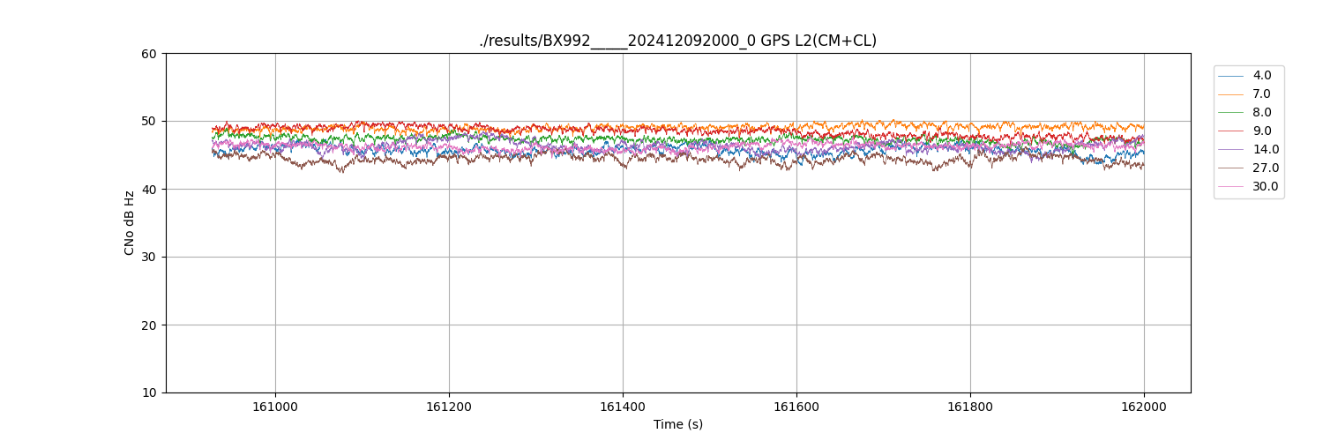The height and width of the screenshot is (441, 1323).
Task: Click the x-axis tick label 162000
Action: point(1144,407)
